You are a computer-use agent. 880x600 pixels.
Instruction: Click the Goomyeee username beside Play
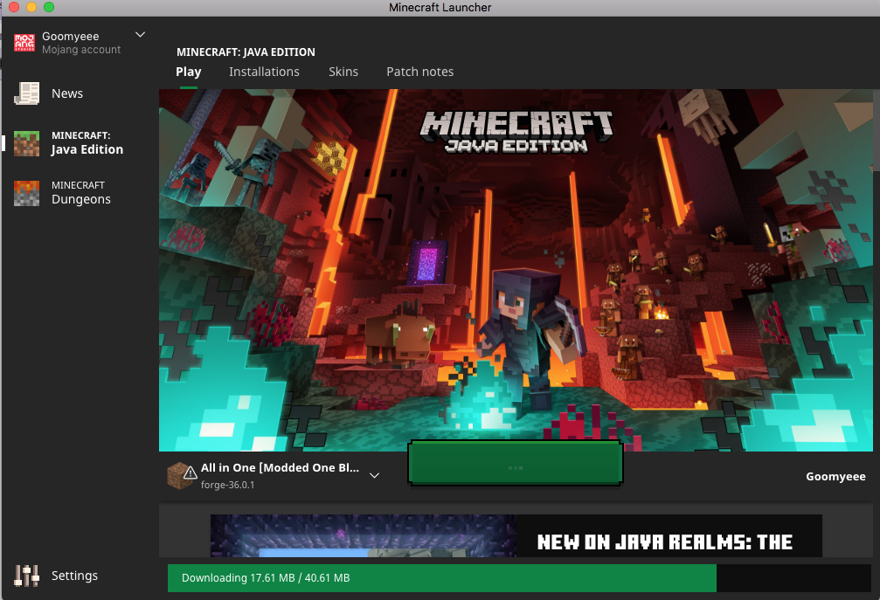click(x=835, y=476)
